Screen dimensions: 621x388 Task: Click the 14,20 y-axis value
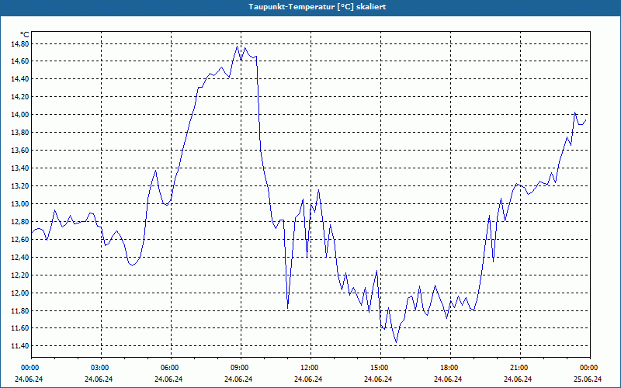click(19, 97)
